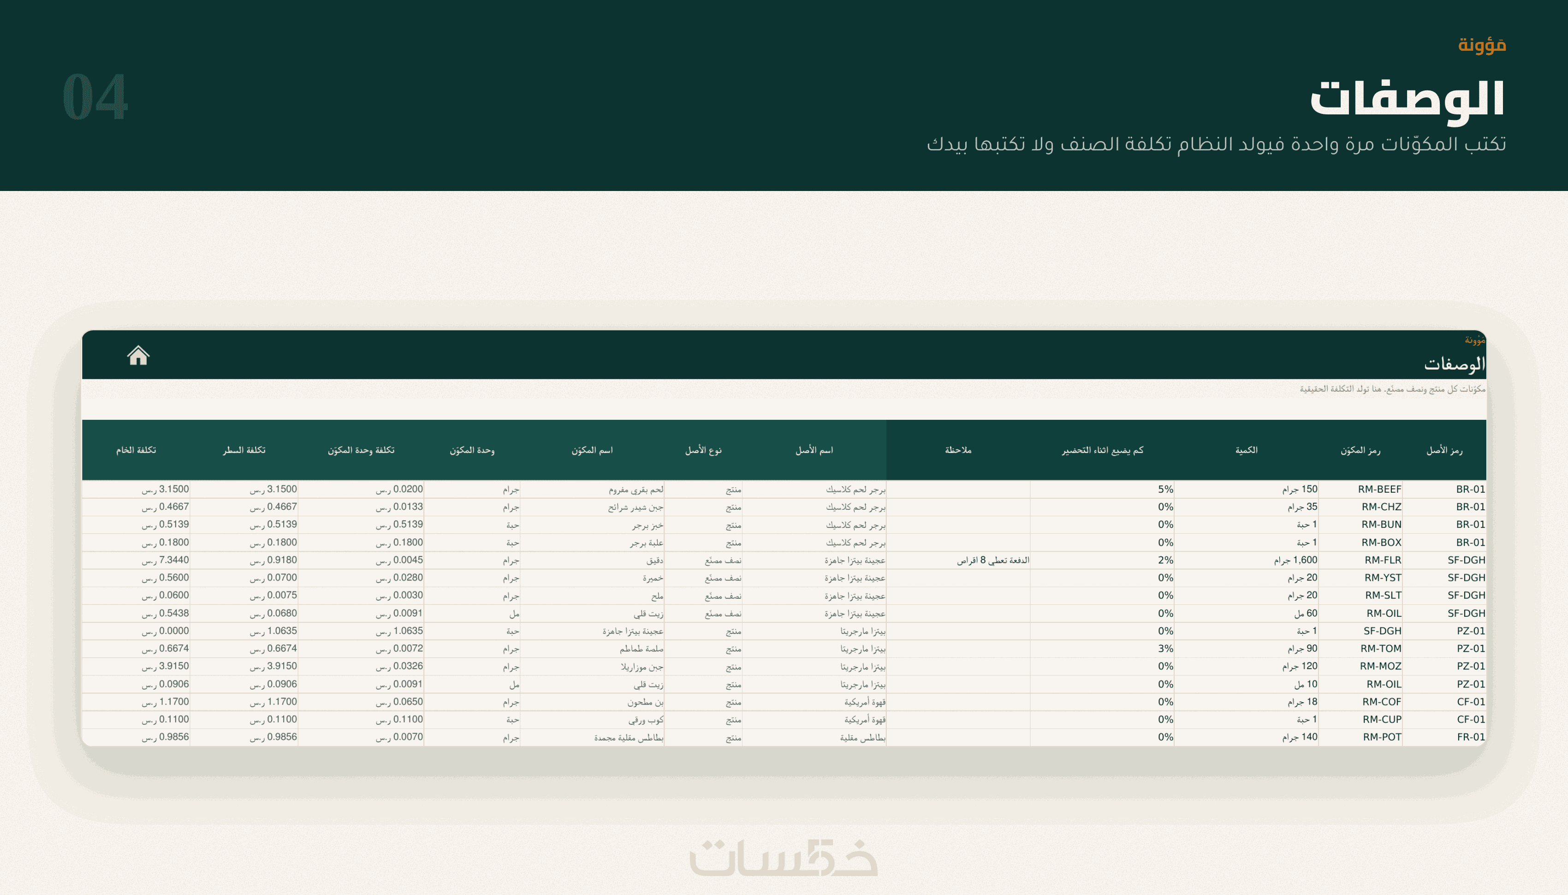Viewport: 1568px width, 895px height.
Task: Select the FR-01 asset code cell
Action: [x=1444, y=737]
